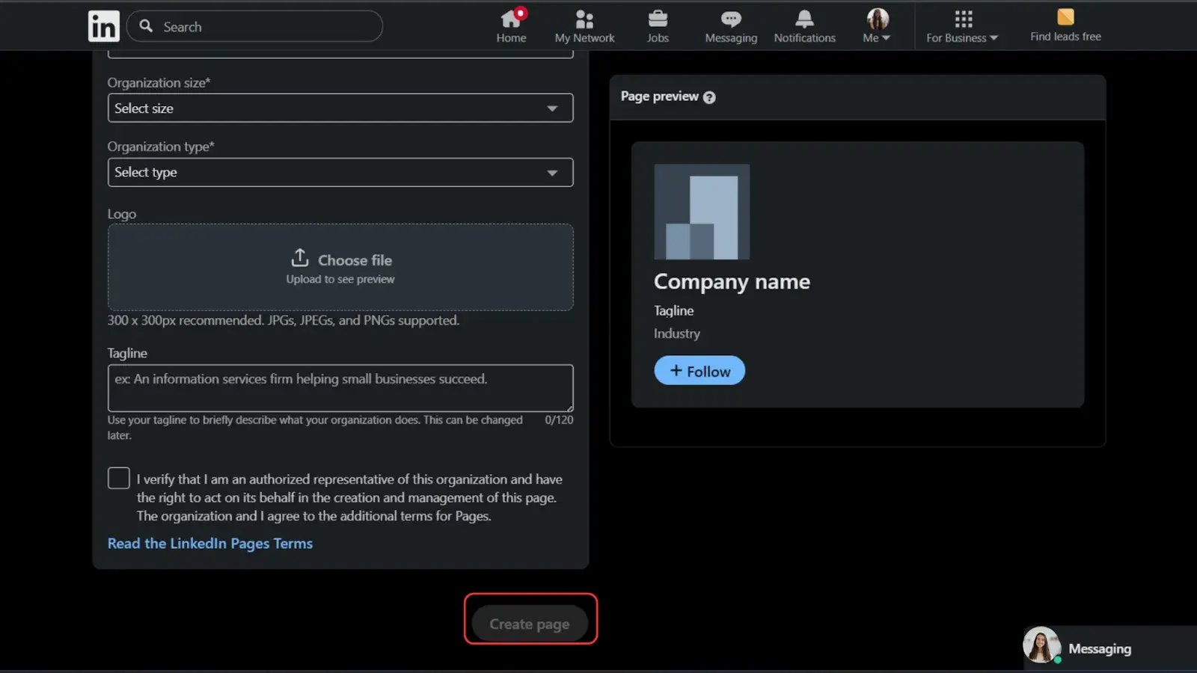Viewport: 1197px width, 673px height.
Task: Open the Organization type dropdown
Action: point(340,172)
